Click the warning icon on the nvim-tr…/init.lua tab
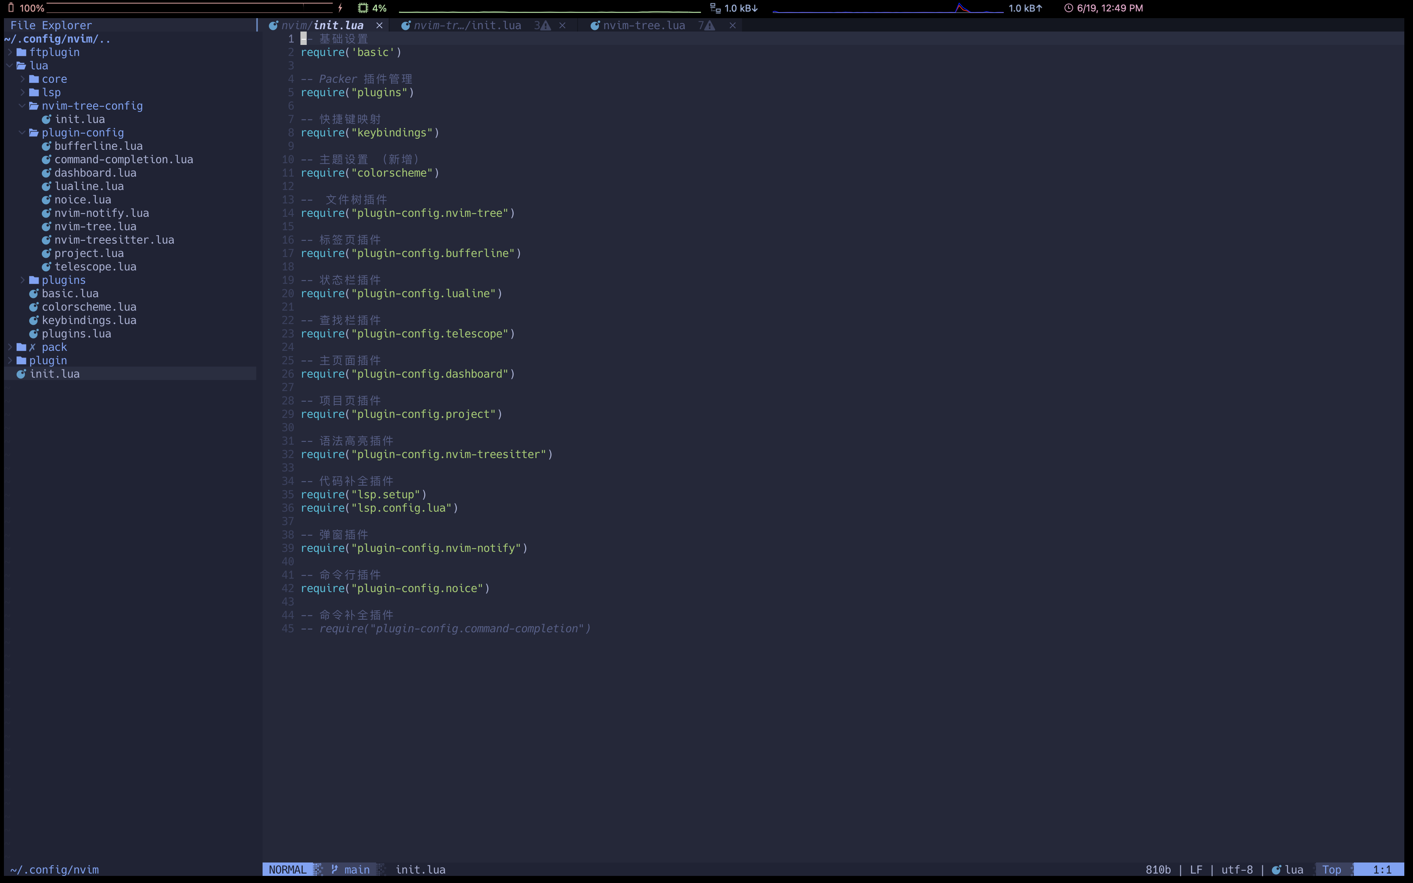Screen dimensions: 1413x883 546,25
